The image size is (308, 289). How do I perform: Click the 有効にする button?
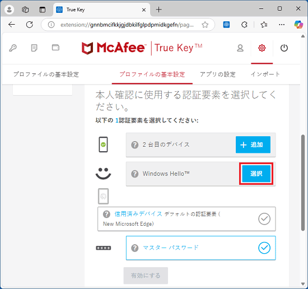[146, 276]
